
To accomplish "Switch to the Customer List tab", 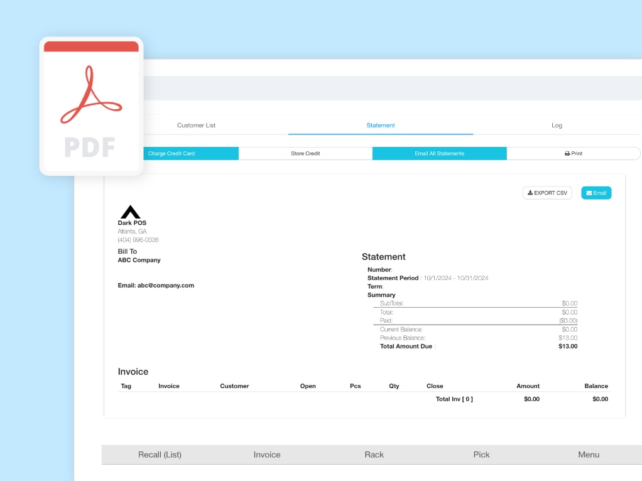I will point(197,125).
